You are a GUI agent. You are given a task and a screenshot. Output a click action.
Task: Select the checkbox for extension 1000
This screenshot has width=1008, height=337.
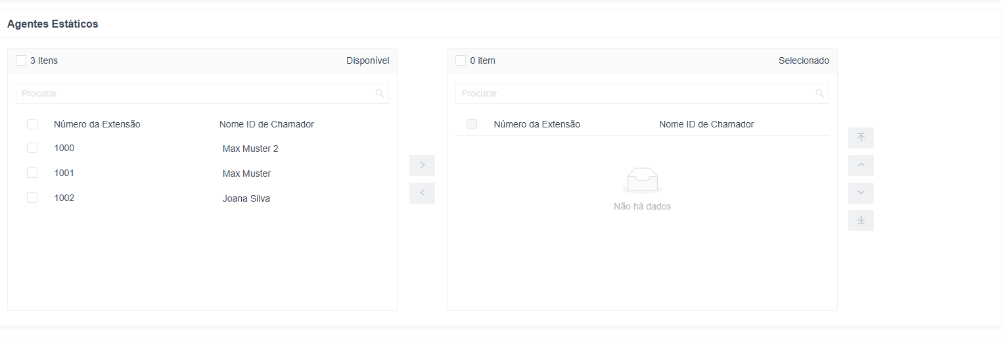(x=32, y=148)
